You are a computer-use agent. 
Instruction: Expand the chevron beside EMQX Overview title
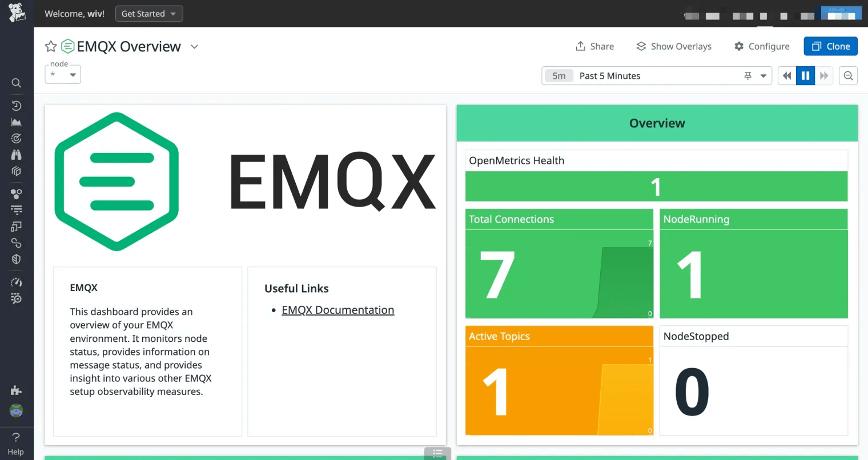pyautogui.click(x=194, y=47)
